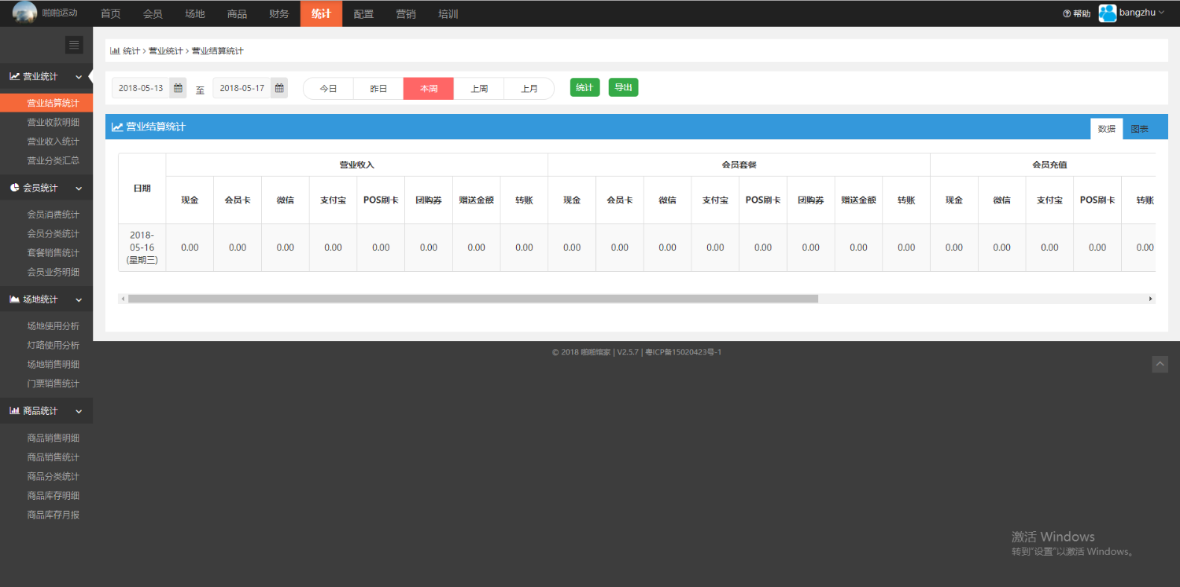Click the 统计 breadcrumb link
This screenshot has width=1180, height=587.
coord(131,51)
